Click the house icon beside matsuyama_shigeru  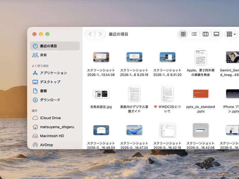35,127
